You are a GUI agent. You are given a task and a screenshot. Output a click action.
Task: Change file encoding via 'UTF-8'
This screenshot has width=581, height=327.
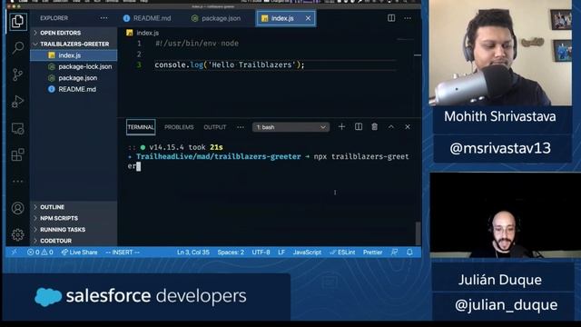pyautogui.click(x=261, y=253)
